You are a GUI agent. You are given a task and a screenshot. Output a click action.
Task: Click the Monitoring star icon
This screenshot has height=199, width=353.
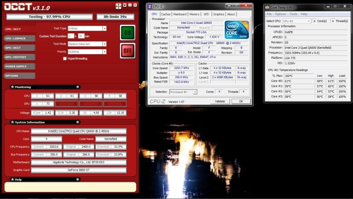point(12,87)
